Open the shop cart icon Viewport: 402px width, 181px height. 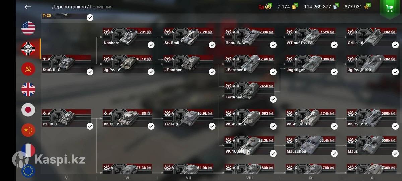(x=390, y=8)
